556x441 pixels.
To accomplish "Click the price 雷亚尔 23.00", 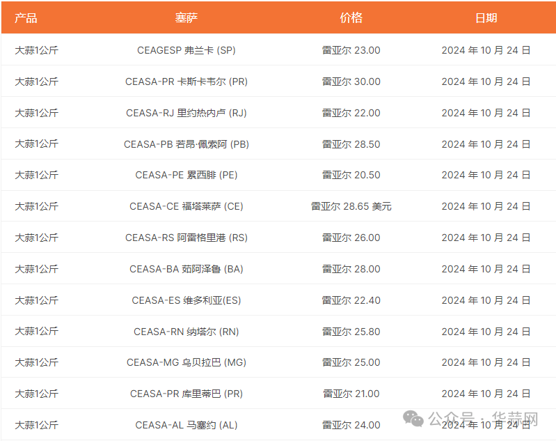I will click(351, 50).
